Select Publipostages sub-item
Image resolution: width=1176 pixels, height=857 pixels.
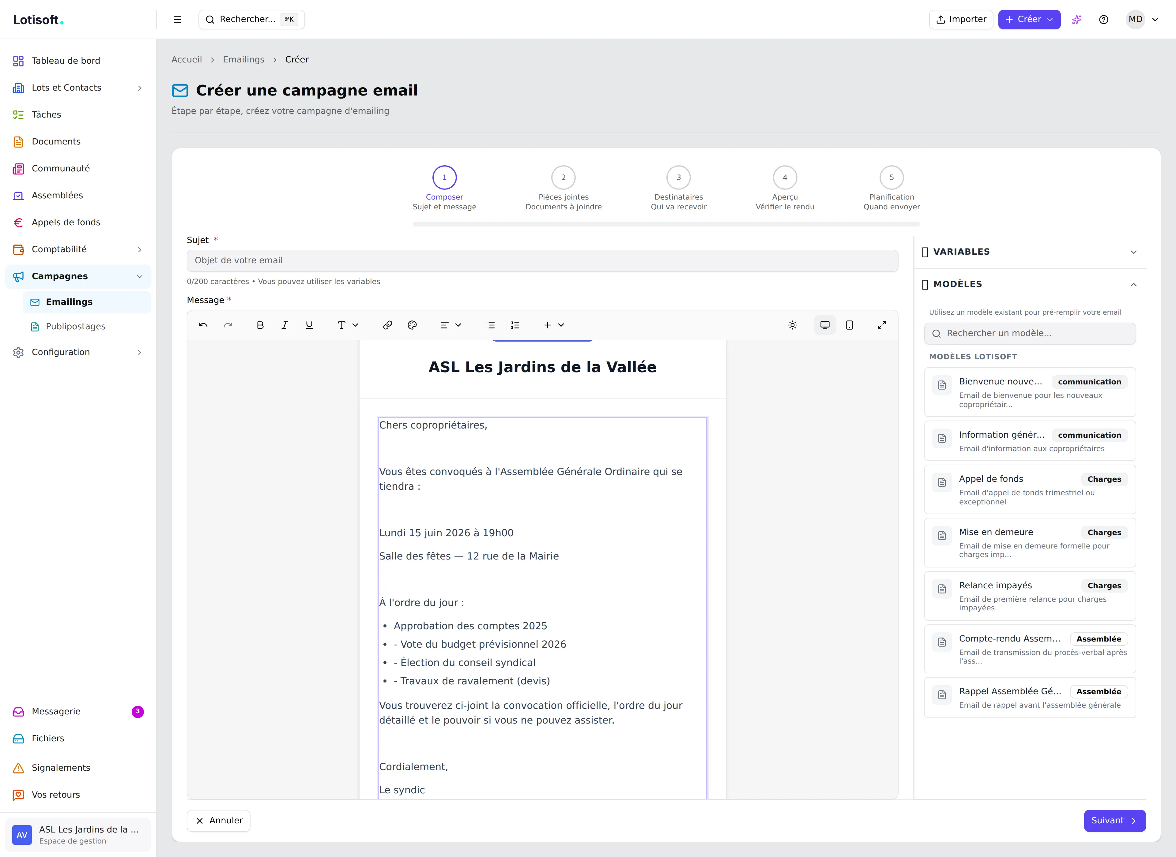tap(87, 326)
